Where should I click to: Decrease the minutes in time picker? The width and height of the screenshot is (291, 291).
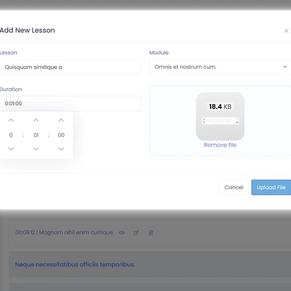[x=36, y=149]
